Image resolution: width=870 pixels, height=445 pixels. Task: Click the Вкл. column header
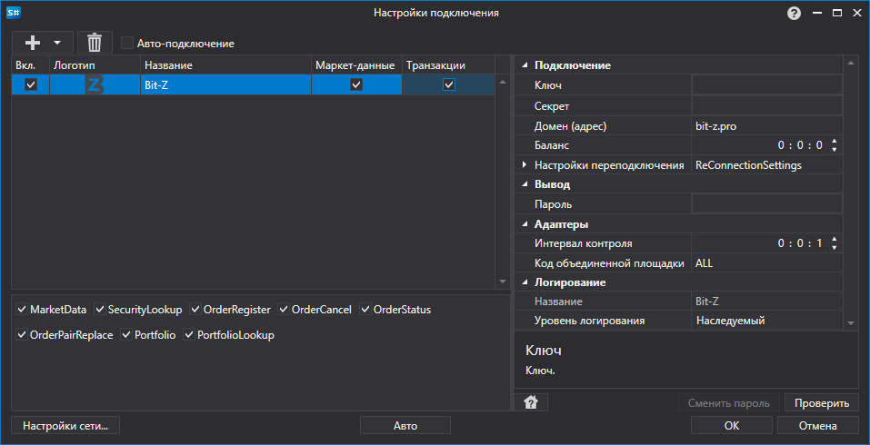(31, 65)
